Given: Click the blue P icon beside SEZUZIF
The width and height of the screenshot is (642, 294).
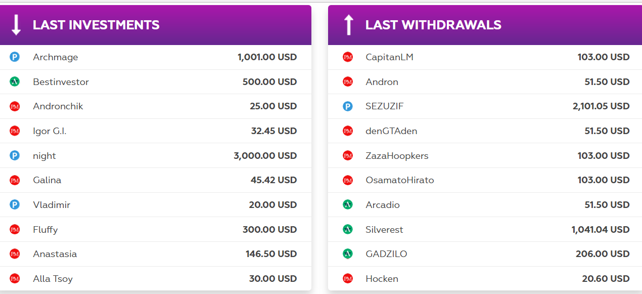Looking at the screenshot, I should (x=348, y=106).
